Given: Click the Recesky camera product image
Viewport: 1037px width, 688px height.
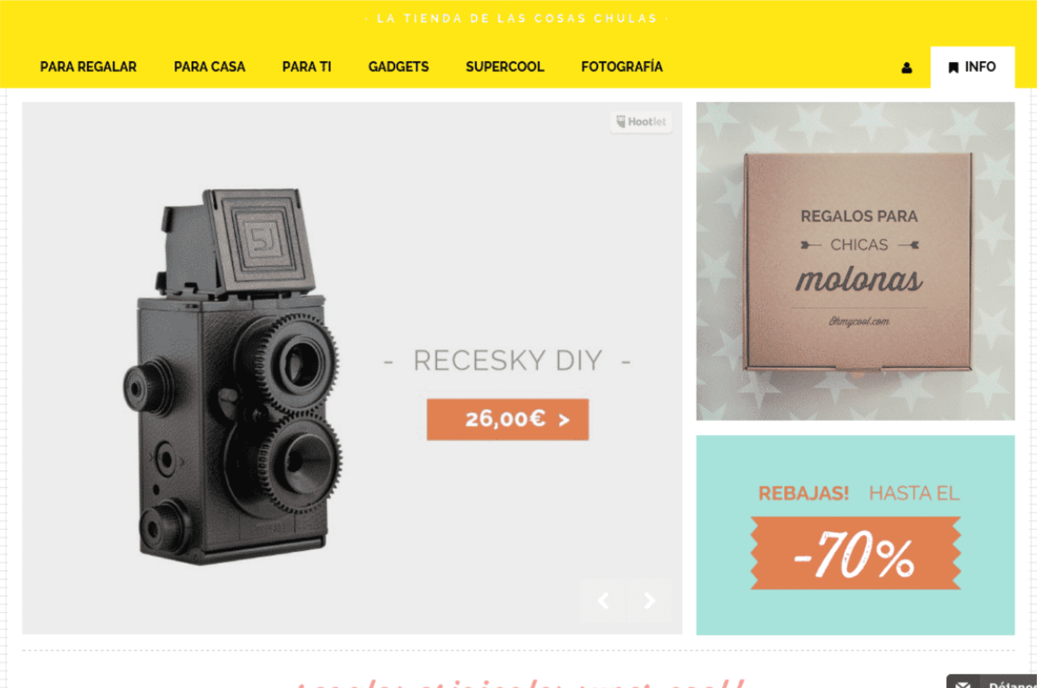Looking at the screenshot, I should coord(232,376).
